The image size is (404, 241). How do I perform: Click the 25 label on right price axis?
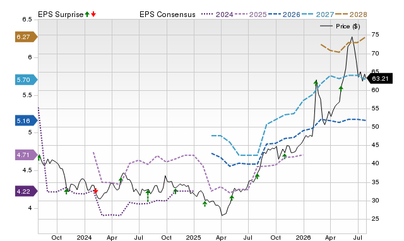[375, 219]
